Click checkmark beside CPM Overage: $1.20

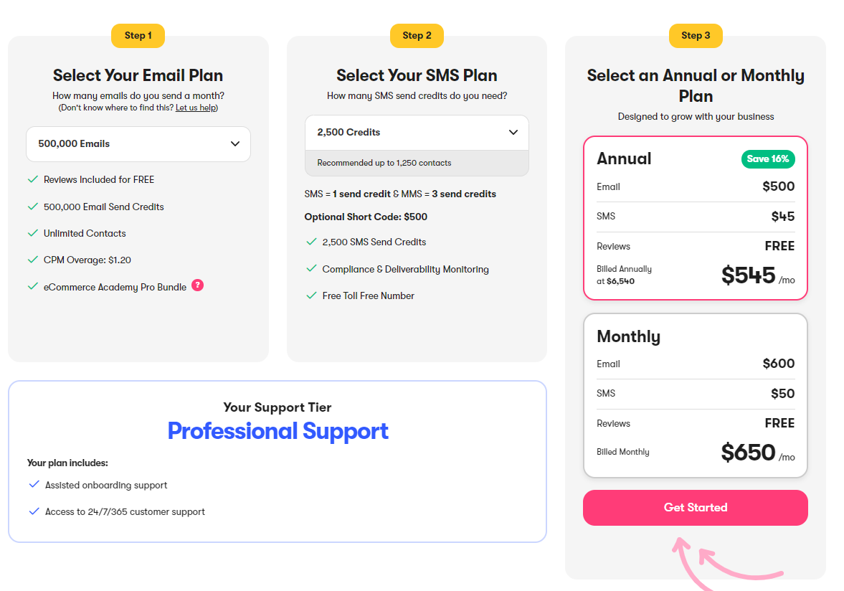(x=32, y=260)
